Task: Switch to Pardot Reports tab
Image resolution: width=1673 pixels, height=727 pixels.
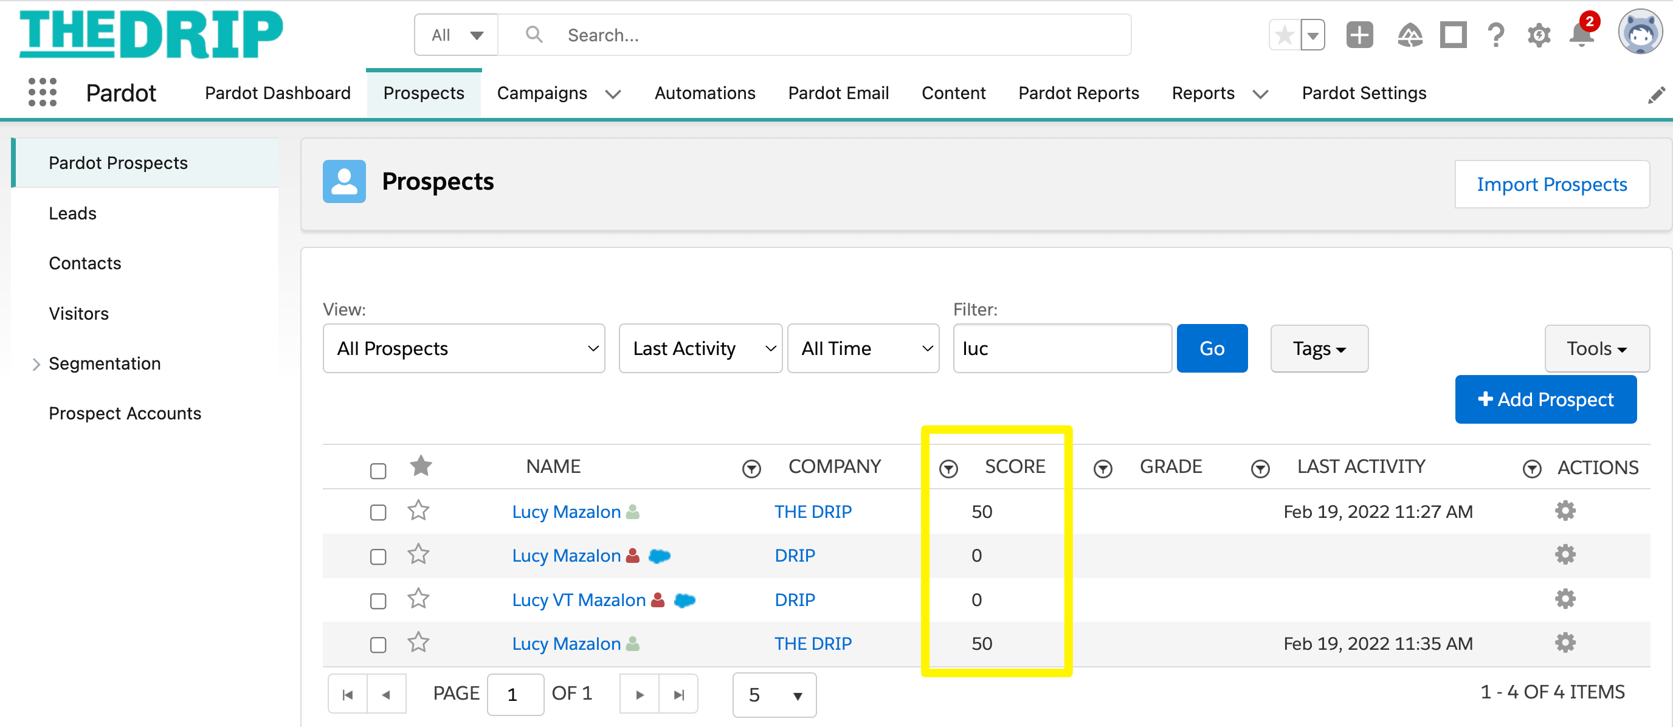Action: pyautogui.click(x=1078, y=93)
